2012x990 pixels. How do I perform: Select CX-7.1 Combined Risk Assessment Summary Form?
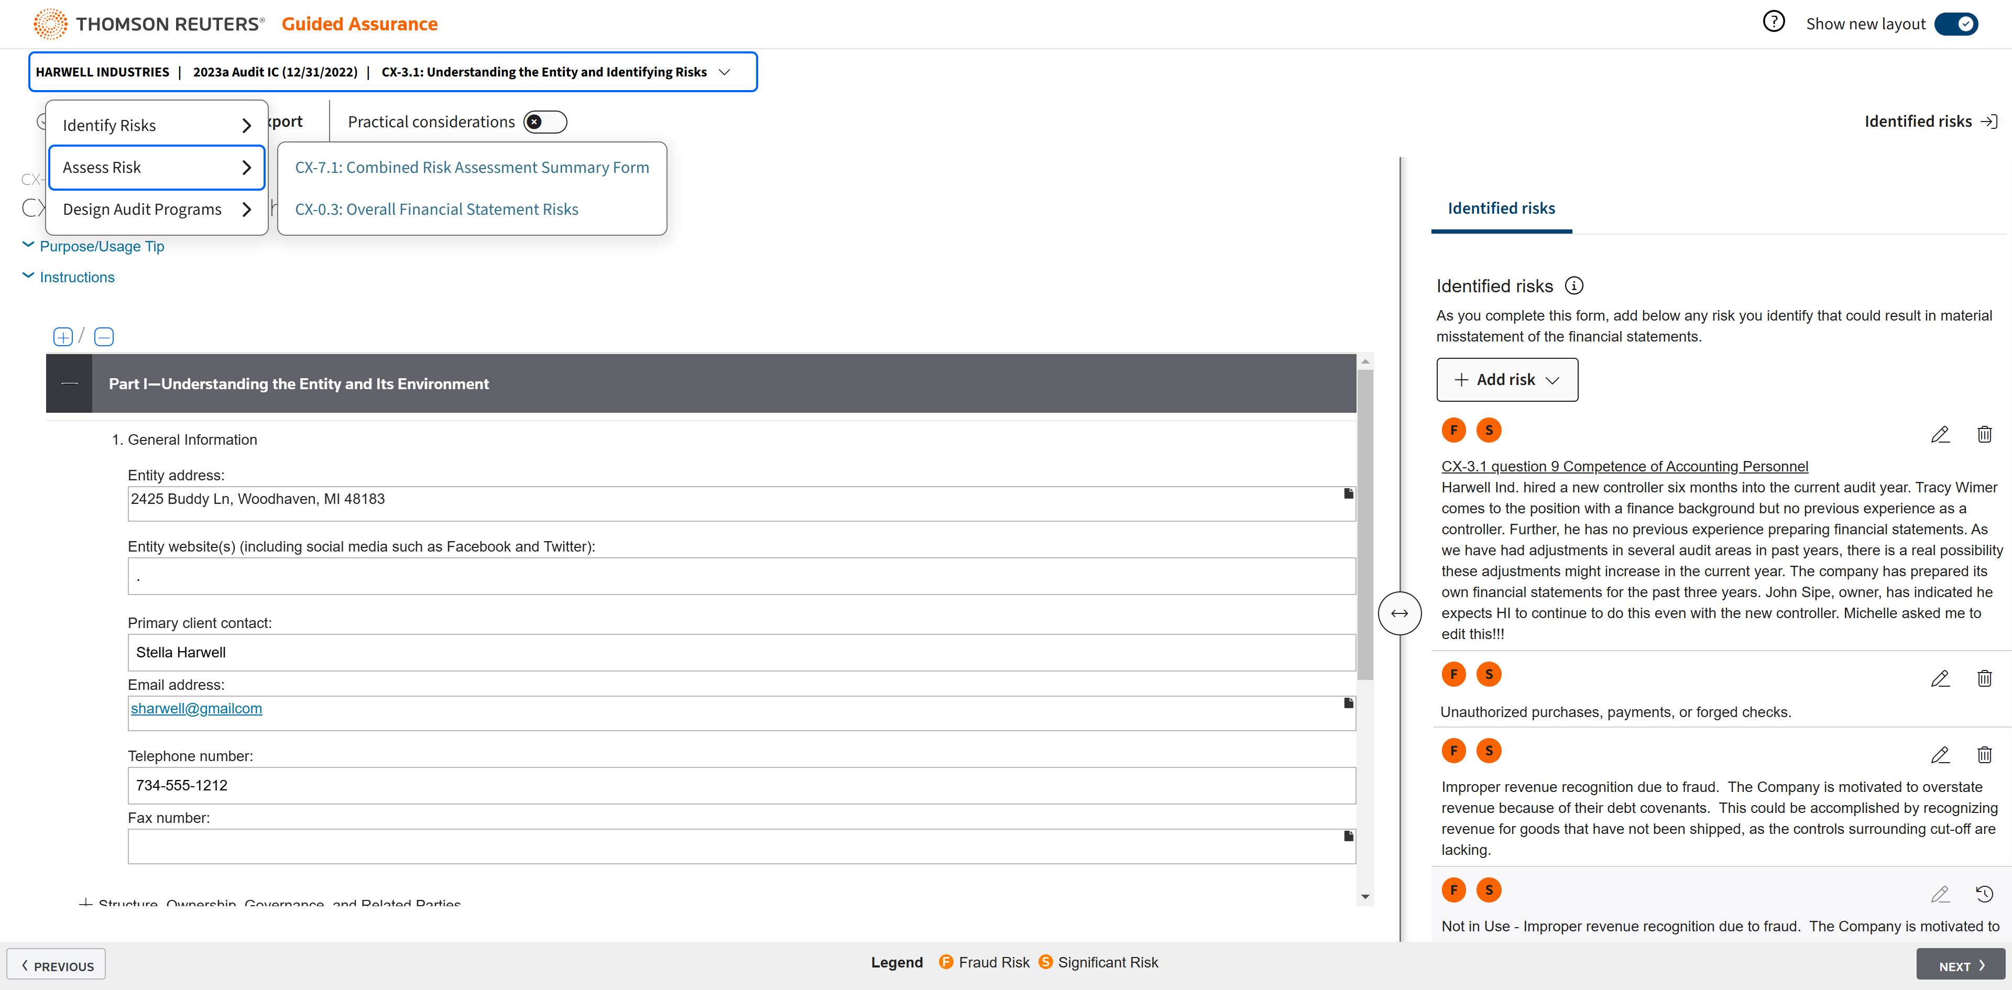[472, 167]
